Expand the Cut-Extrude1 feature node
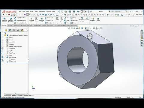144x108 pixels. click(x=5, y=62)
